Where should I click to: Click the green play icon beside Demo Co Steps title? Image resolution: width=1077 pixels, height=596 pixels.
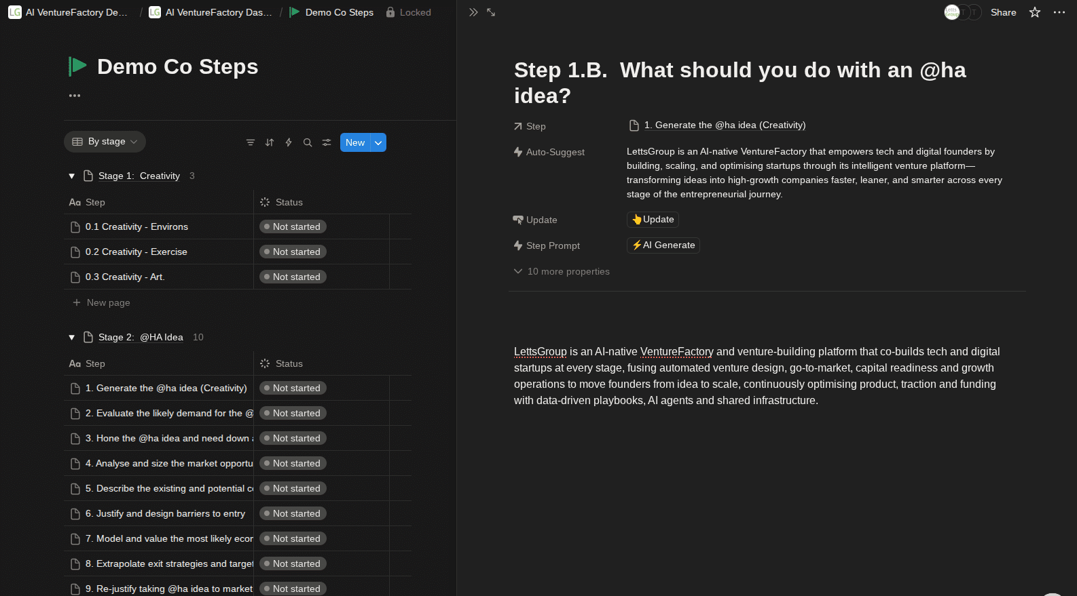[x=78, y=66]
